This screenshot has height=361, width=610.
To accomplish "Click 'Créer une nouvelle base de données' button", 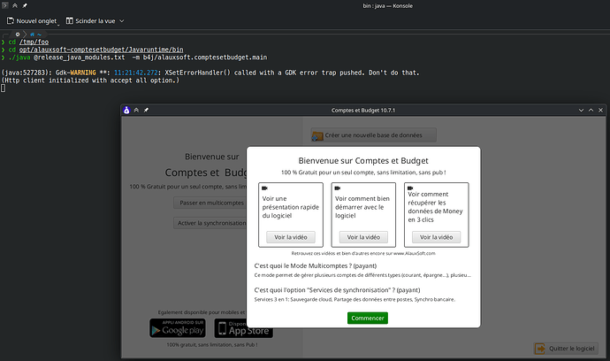I will tap(373, 135).
